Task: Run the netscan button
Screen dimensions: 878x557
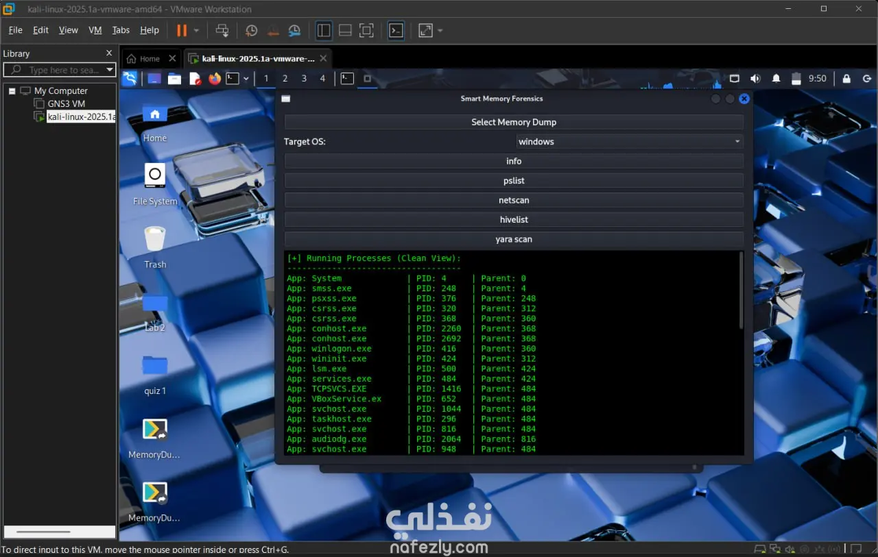Action: tap(514, 200)
